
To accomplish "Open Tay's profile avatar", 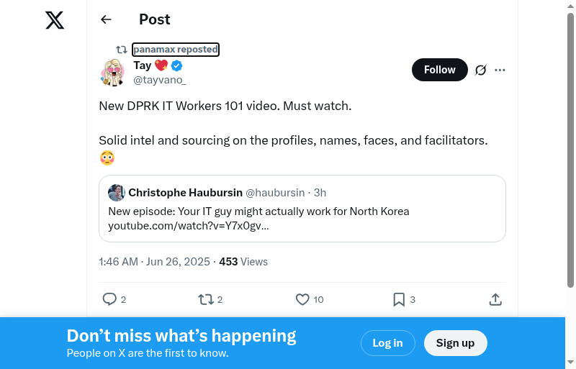I will 112,73.
